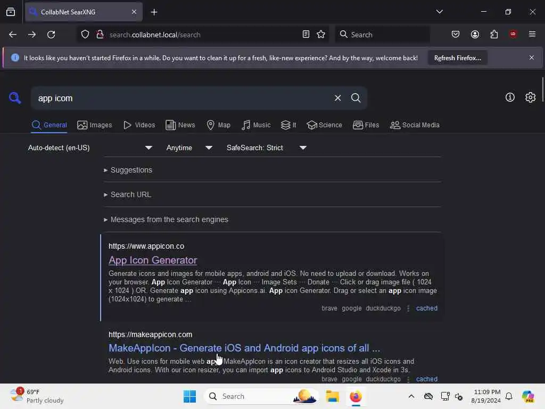The width and height of the screenshot is (545, 409).
Task: Switch to the Images search tab
Action: tap(95, 125)
